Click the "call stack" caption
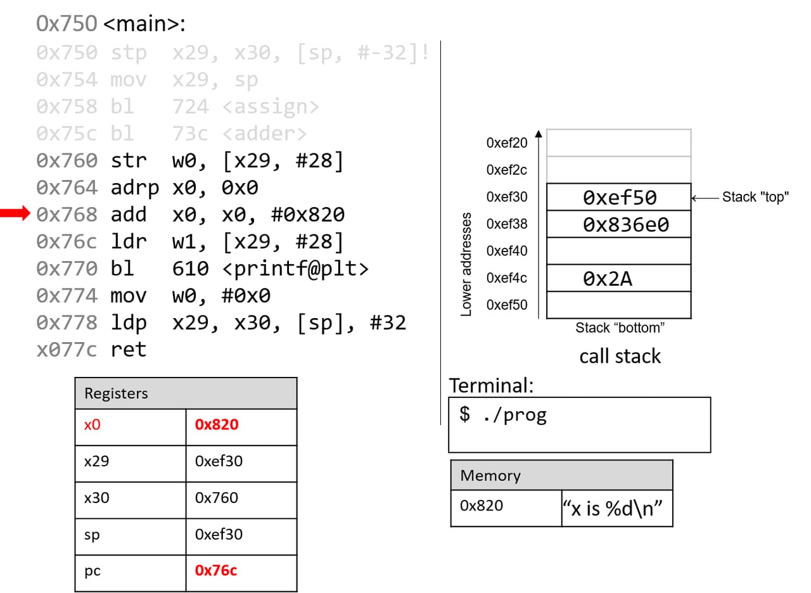 620,356
